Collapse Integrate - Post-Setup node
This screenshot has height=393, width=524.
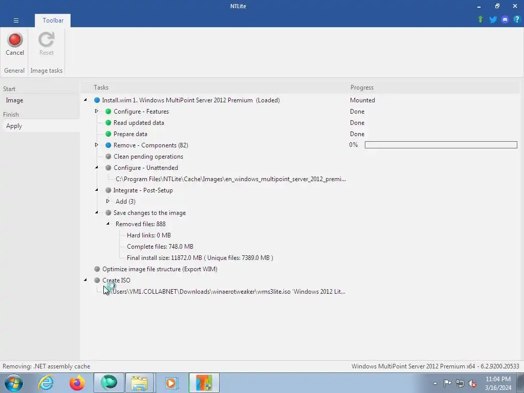coord(97,190)
